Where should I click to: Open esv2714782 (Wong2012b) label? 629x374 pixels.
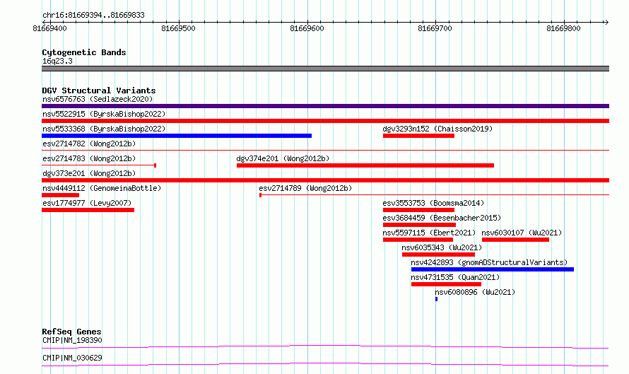(89, 144)
